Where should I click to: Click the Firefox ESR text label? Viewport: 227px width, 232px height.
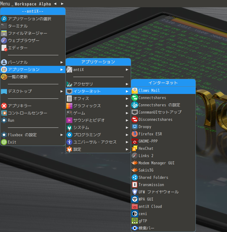point(150,134)
